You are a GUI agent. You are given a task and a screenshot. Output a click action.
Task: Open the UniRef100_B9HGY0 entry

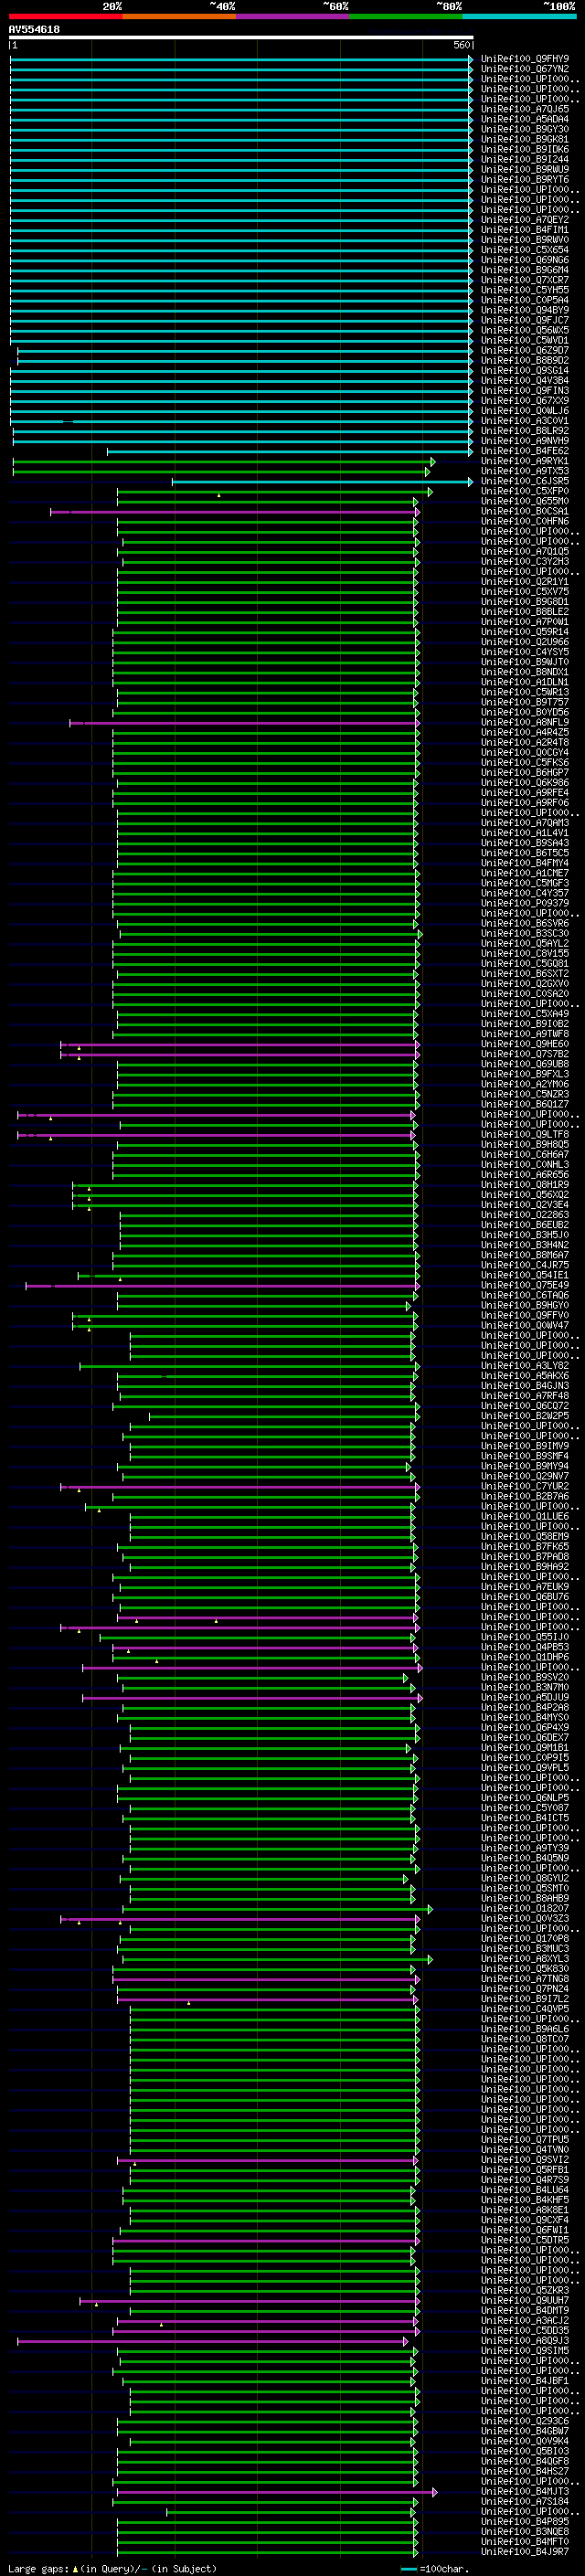click(x=524, y=1306)
